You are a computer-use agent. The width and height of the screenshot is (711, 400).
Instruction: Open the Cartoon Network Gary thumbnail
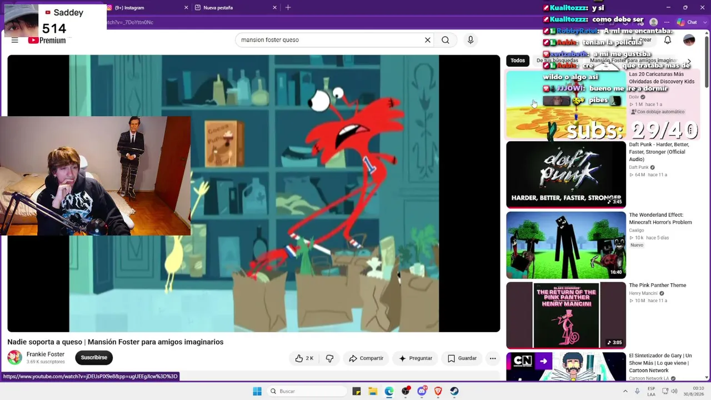click(566, 367)
